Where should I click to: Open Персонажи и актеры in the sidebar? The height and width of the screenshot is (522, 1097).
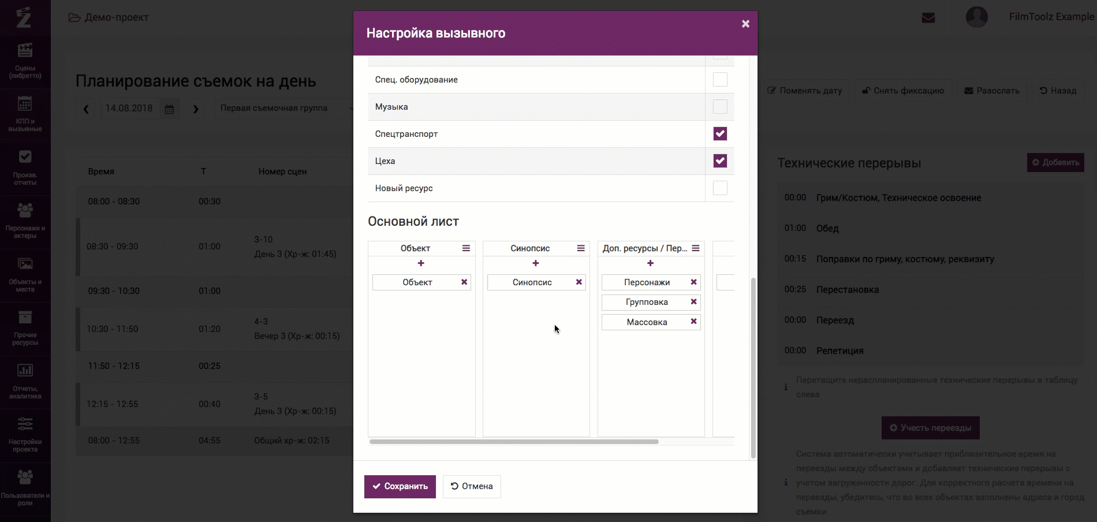point(25,221)
